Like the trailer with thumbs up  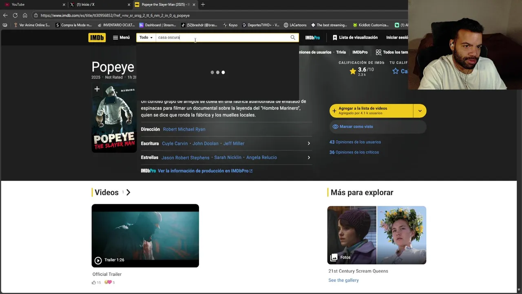pyautogui.click(x=94, y=283)
